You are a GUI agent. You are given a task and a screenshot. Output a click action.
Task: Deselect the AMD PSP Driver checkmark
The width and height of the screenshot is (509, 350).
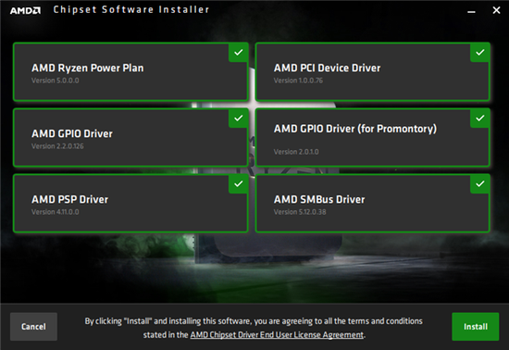point(239,184)
